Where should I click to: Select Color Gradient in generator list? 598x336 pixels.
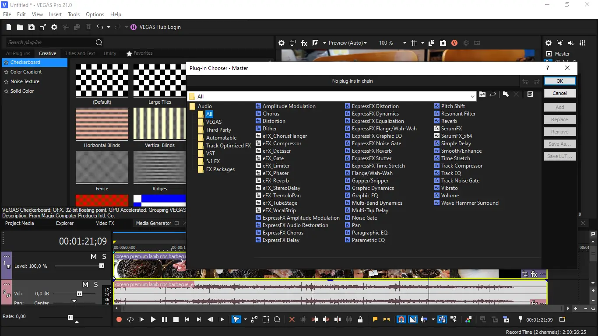click(x=26, y=72)
